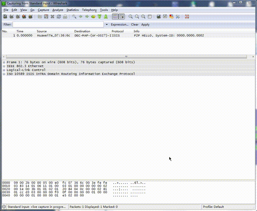Open the Go menu
This screenshot has width=257, height=211.
tap(32, 10)
